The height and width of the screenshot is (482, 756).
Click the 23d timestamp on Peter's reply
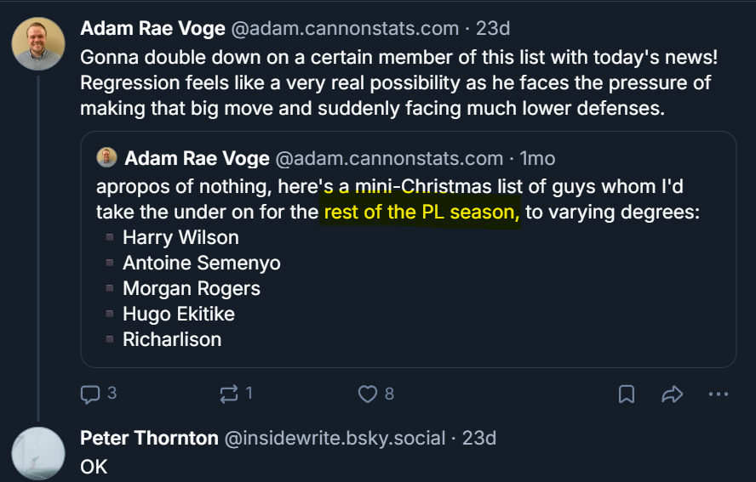[479, 438]
